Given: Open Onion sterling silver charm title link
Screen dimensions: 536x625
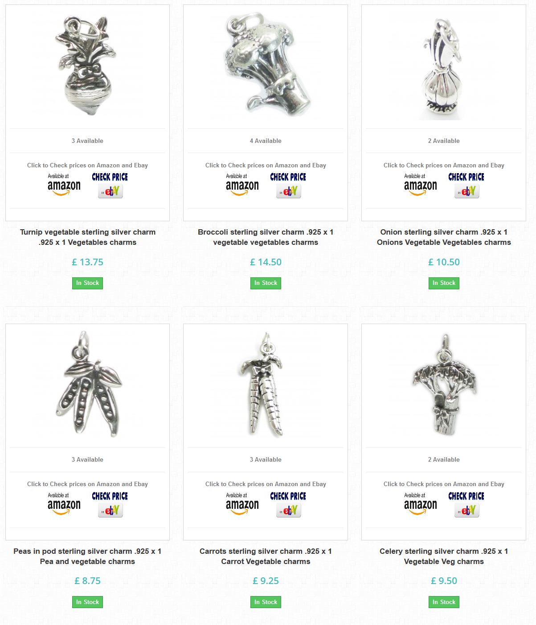Looking at the screenshot, I should tap(444, 237).
